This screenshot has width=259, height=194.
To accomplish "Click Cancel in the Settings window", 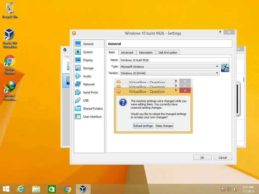I will 223,158.
